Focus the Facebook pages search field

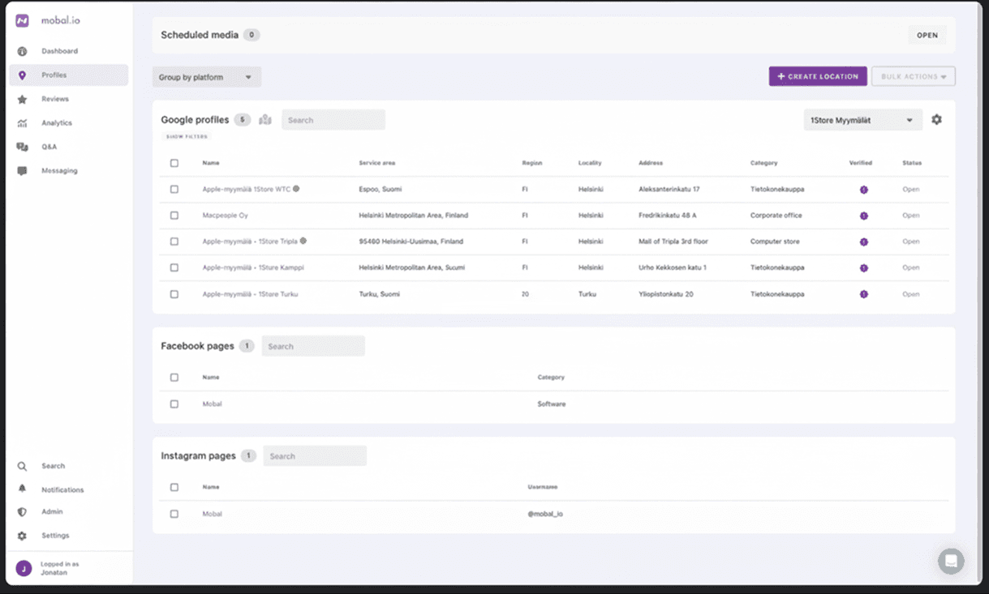tap(313, 346)
